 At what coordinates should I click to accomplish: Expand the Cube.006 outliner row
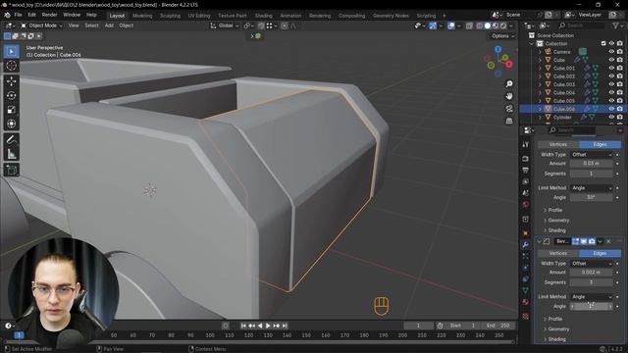540,109
